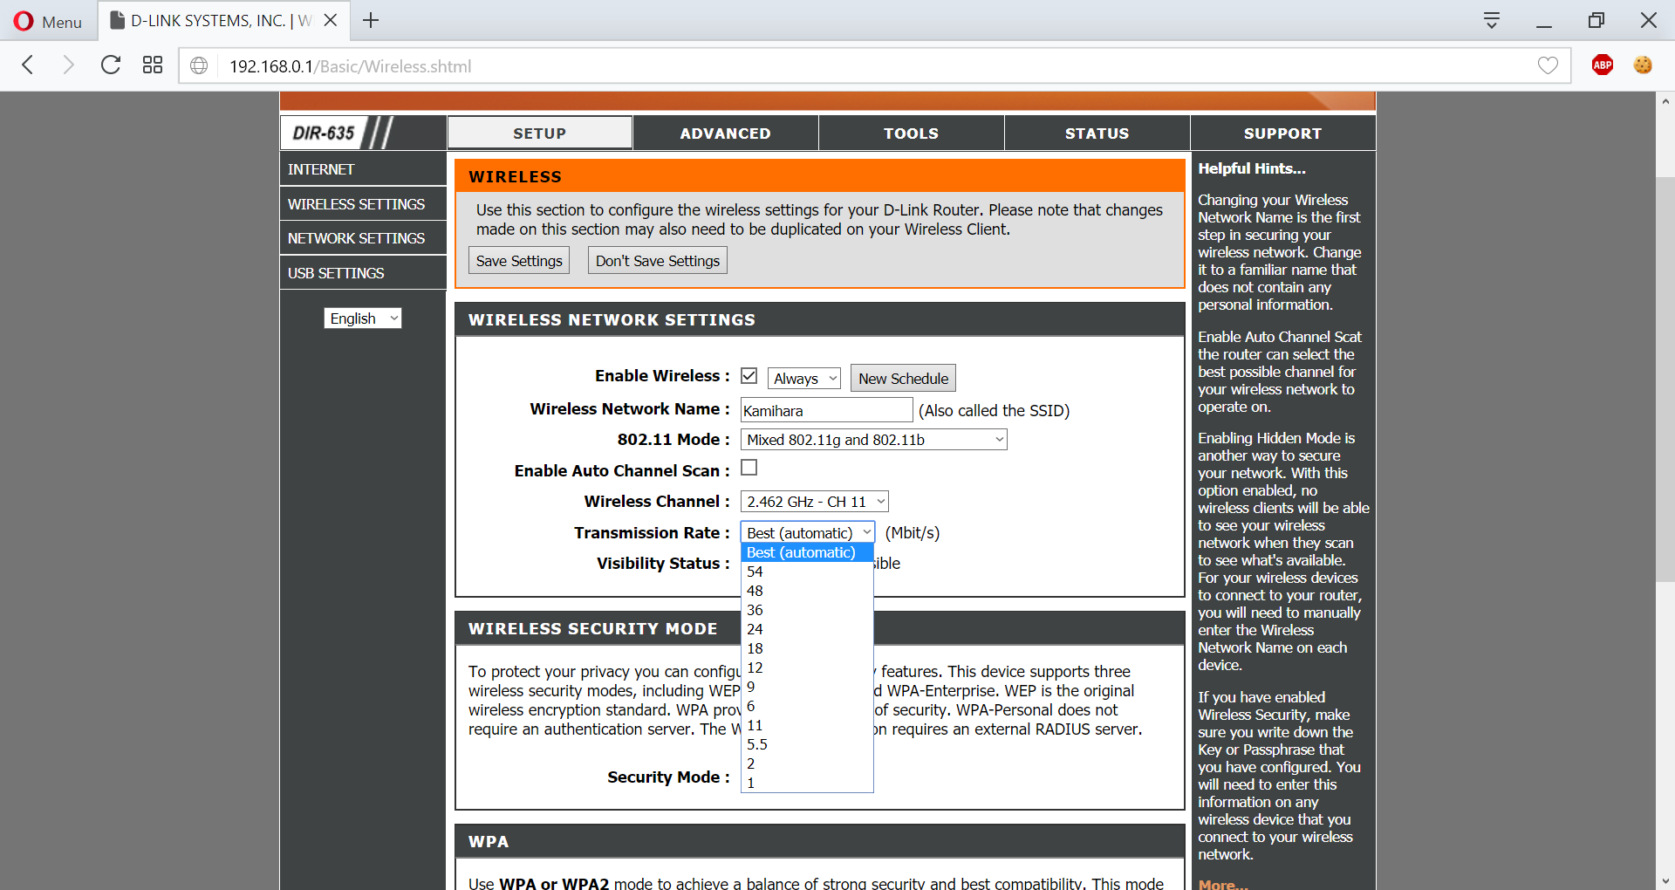Select the D-LINK SYSTEMS tab
The width and height of the screenshot is (1675, 890).
[x=224, y=21]
